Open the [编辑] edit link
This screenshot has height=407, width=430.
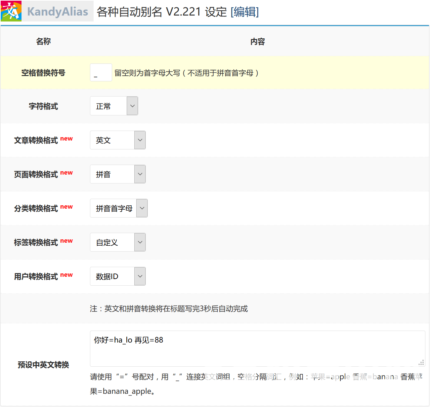point(244,12)
